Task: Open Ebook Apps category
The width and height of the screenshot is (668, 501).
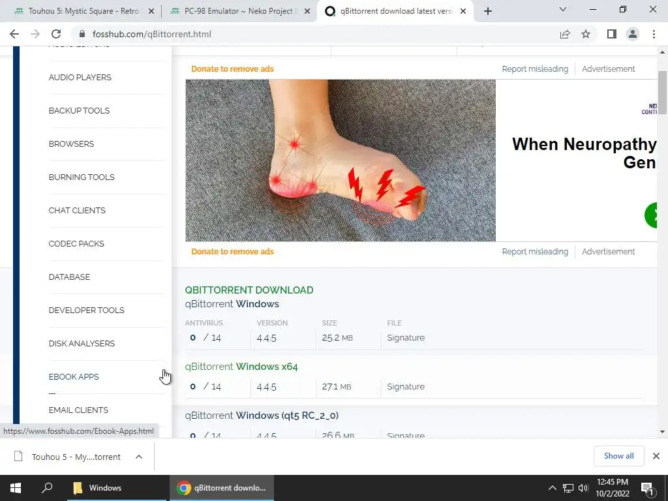Action: coord(74,376)
